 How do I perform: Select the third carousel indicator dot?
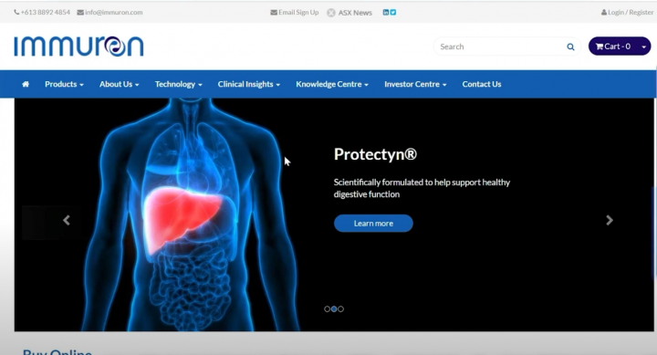click(x=340, y=308)
